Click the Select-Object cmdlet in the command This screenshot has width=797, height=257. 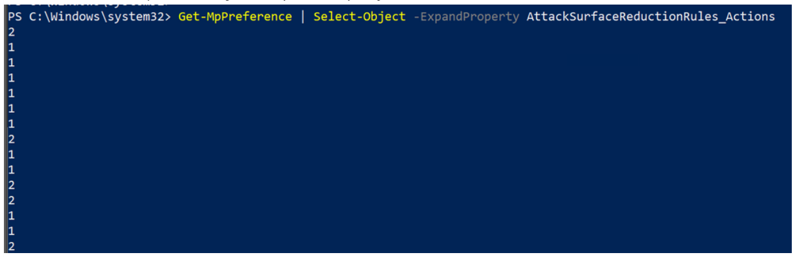point(360,16)
